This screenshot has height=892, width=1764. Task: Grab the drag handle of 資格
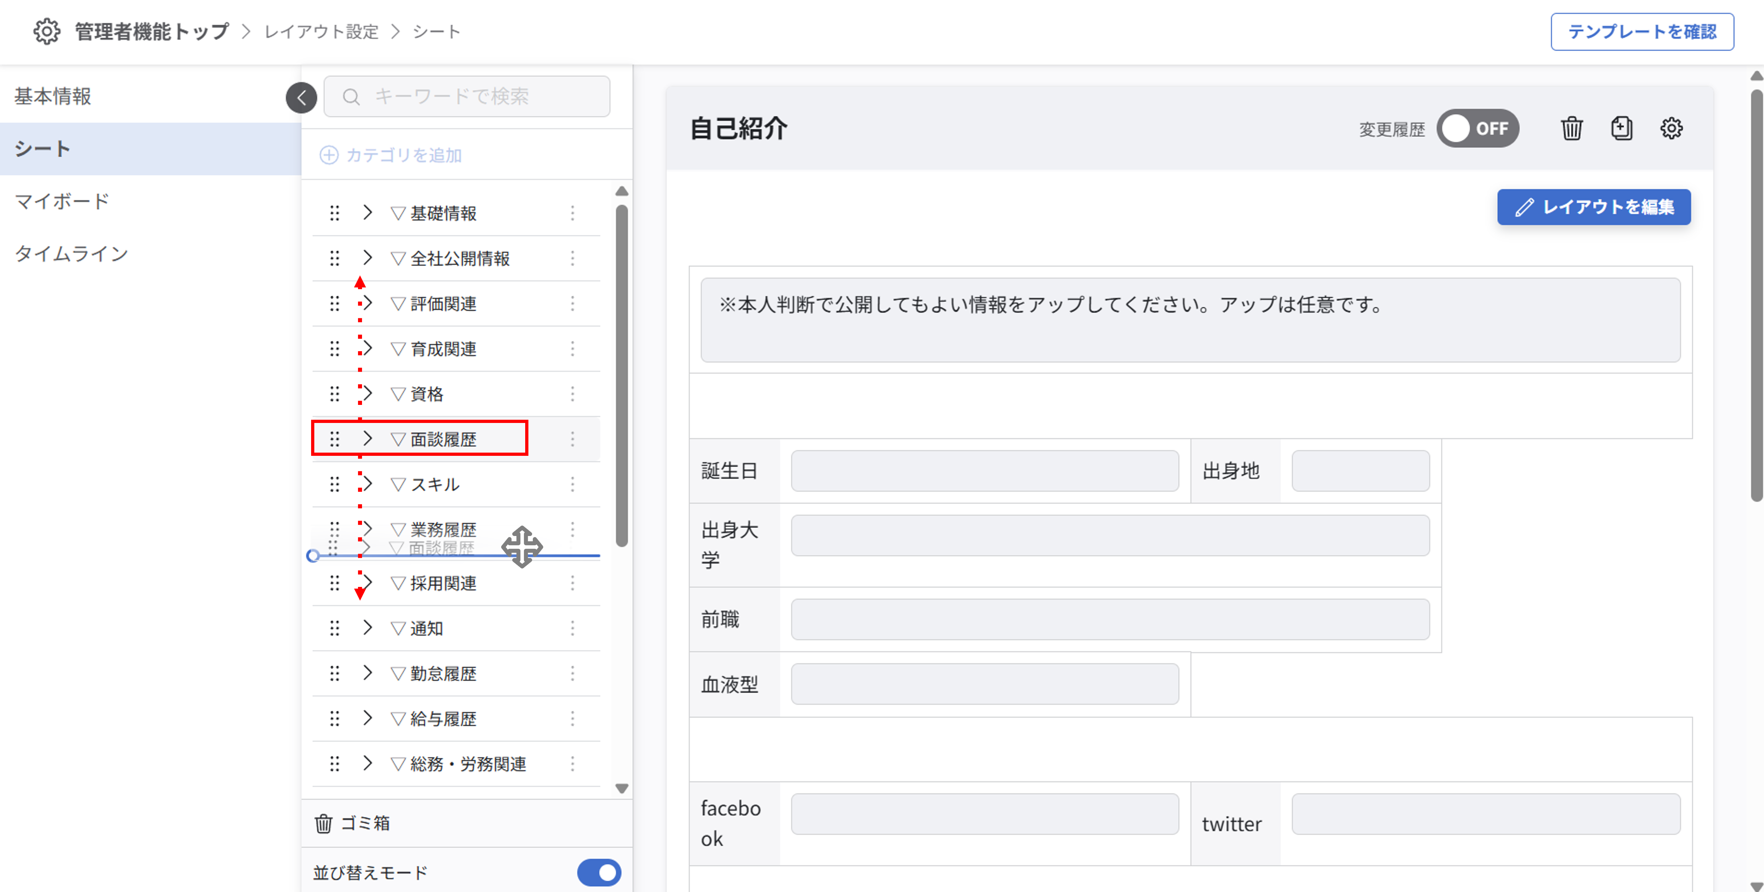(x=334, y=394)
